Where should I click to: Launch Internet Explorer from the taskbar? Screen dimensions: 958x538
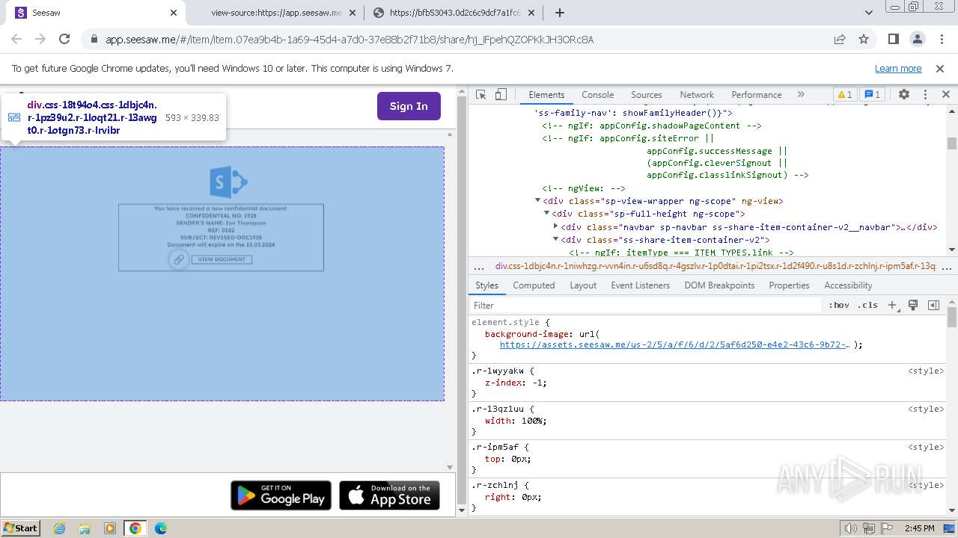click(x=59, y=528)
